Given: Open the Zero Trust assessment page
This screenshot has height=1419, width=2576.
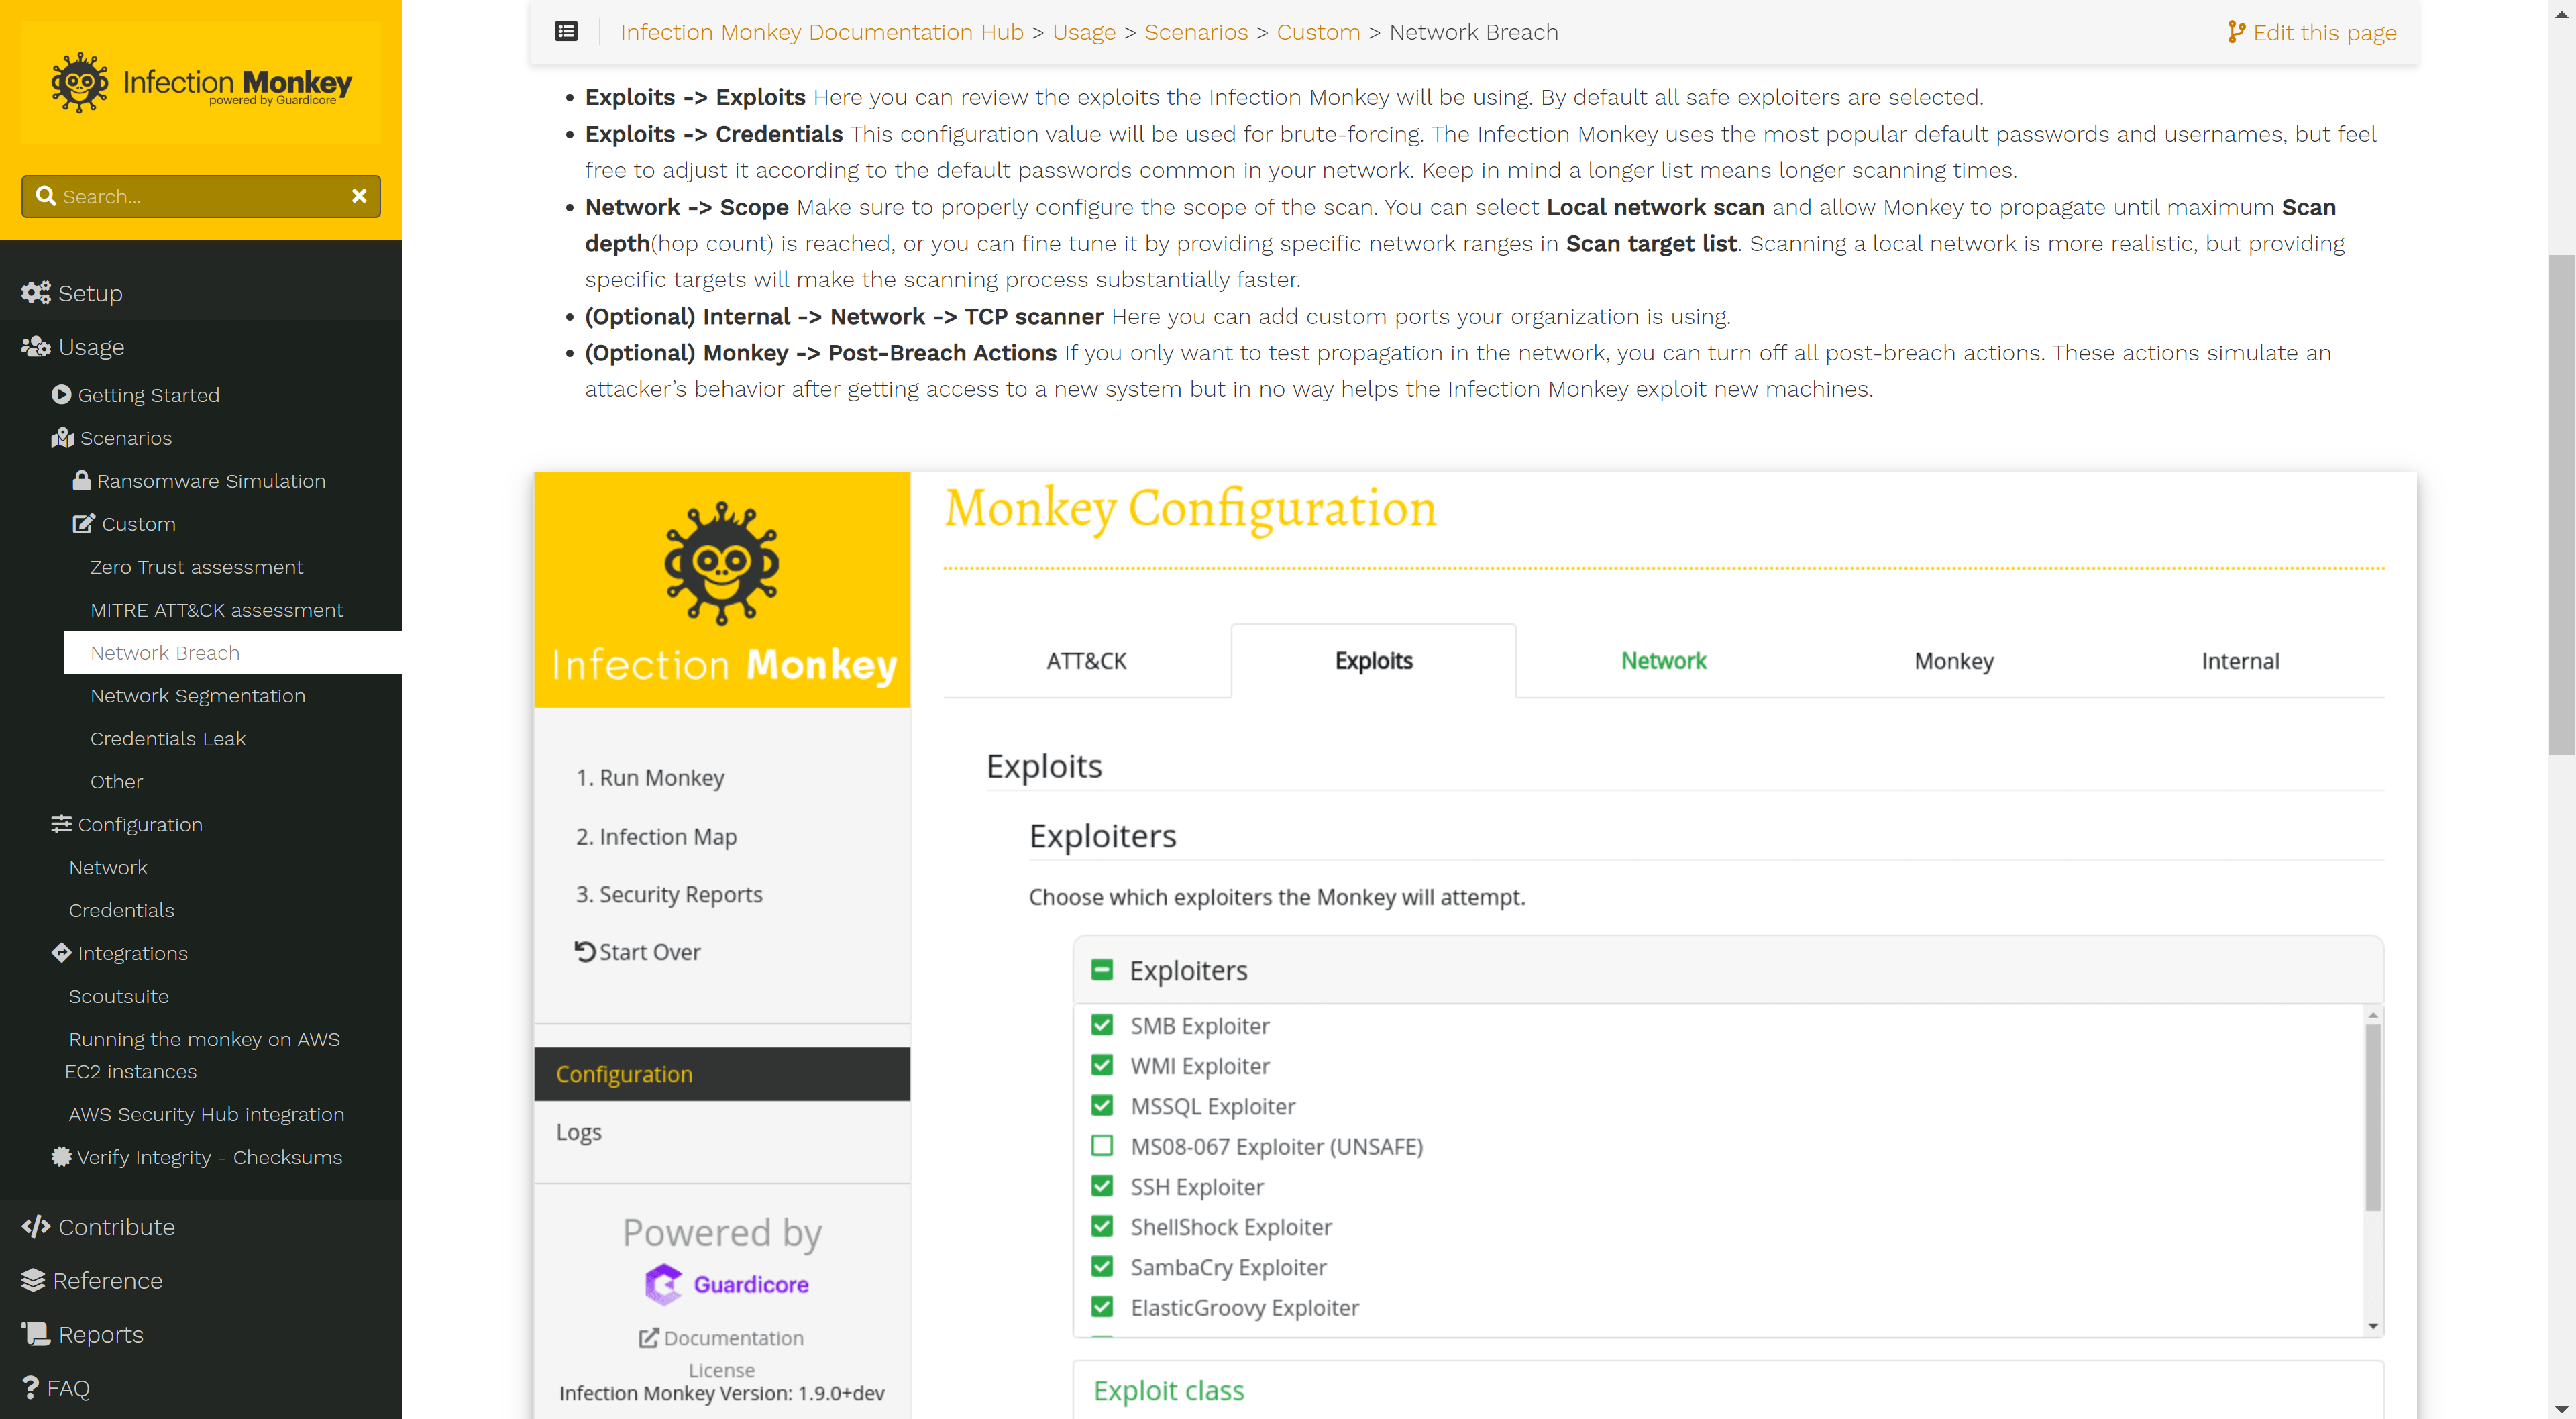Looking at the screenshot, I should pos(197,567).
